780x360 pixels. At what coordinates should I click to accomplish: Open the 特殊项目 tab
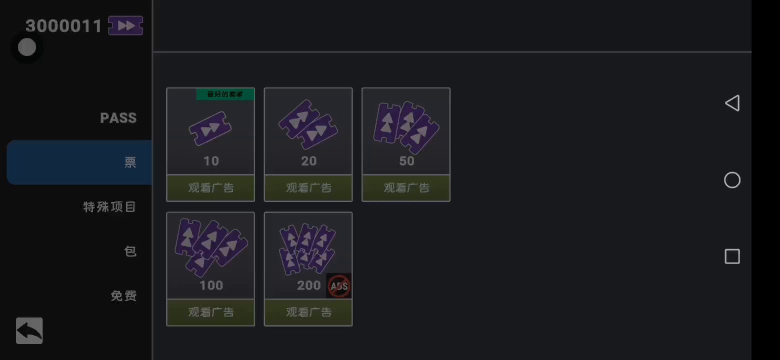(x=109, y=207)
